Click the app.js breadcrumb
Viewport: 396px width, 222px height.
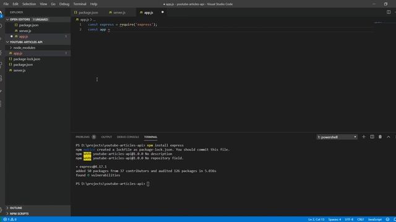pyautogui.click(x=84, y=19)
